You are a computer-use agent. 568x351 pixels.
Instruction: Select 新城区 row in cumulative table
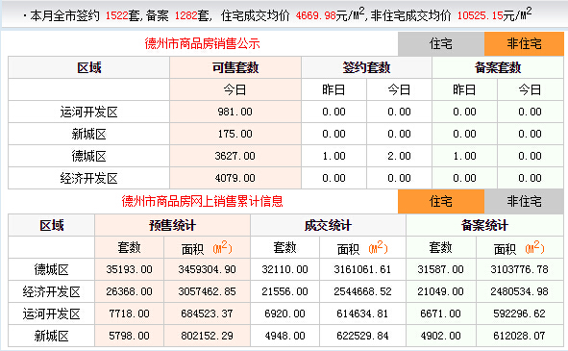285,336
